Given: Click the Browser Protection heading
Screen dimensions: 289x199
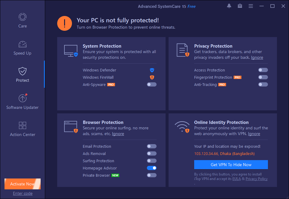Looking at the screenshot, I should (103, 122).
